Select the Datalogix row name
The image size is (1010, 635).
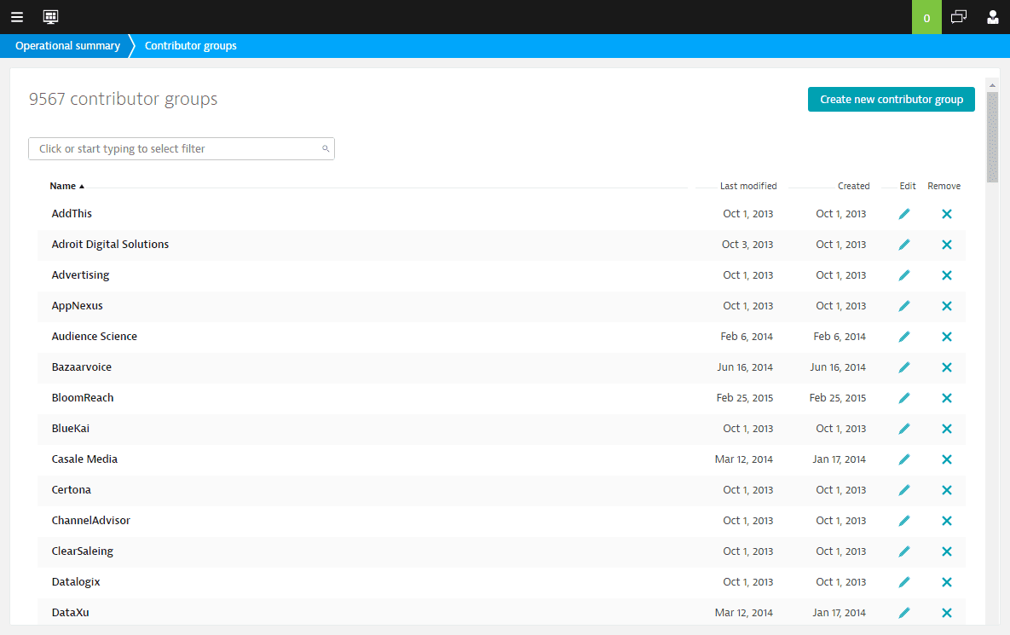coord(76,582)
